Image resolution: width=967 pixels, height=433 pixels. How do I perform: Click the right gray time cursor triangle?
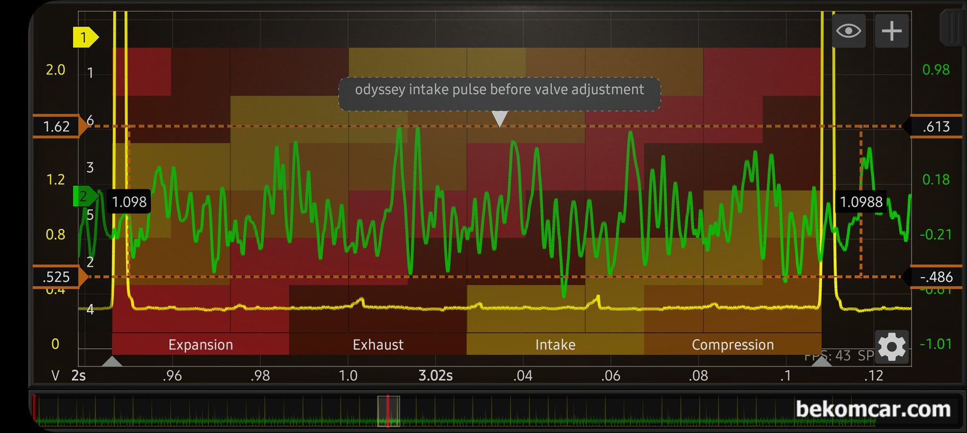tap(821, 361)
